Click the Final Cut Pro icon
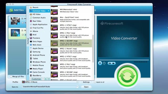This screenshot has height=94, width=168. [x=31, y=28]
